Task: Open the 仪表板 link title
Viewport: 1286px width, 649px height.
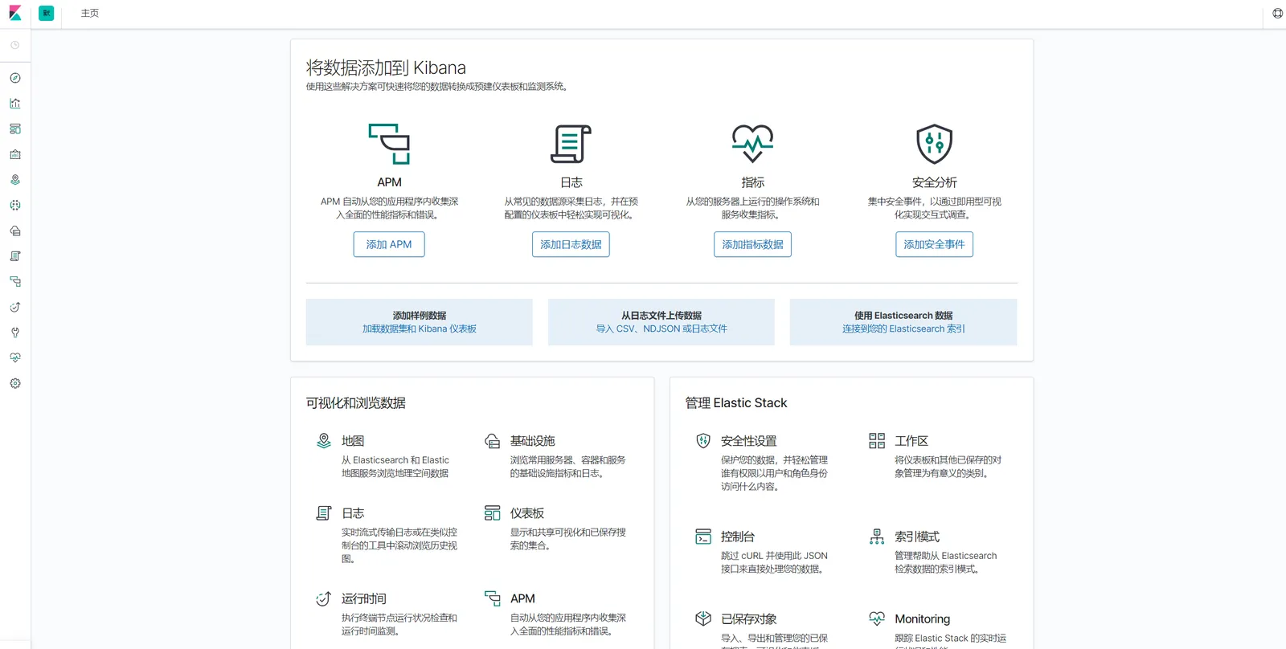Action: tap(527, 513)
